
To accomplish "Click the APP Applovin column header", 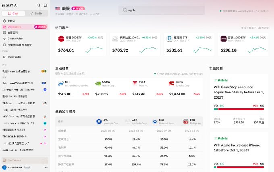I will pos(136,122).
